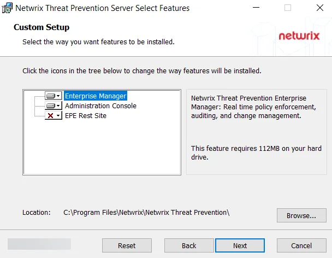
Task: Open Administration Console feature install dropdown icon
Action: [x=54, y=105]
